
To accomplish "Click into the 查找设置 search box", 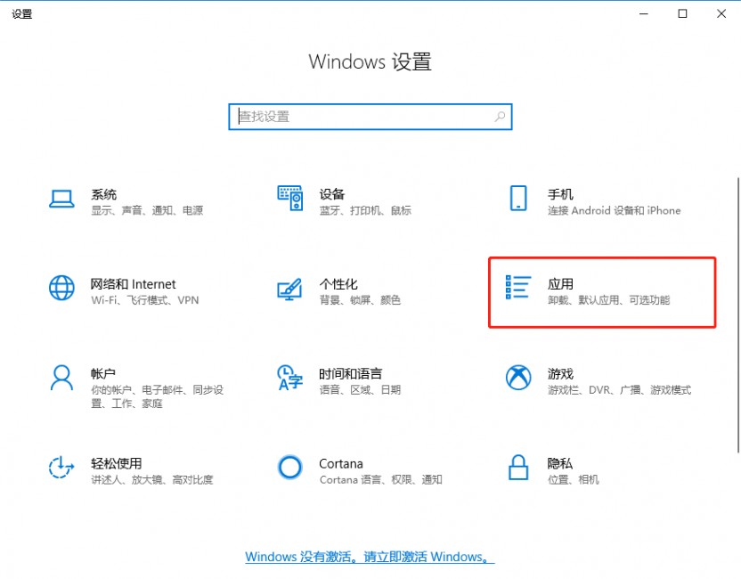I will 370,117.
